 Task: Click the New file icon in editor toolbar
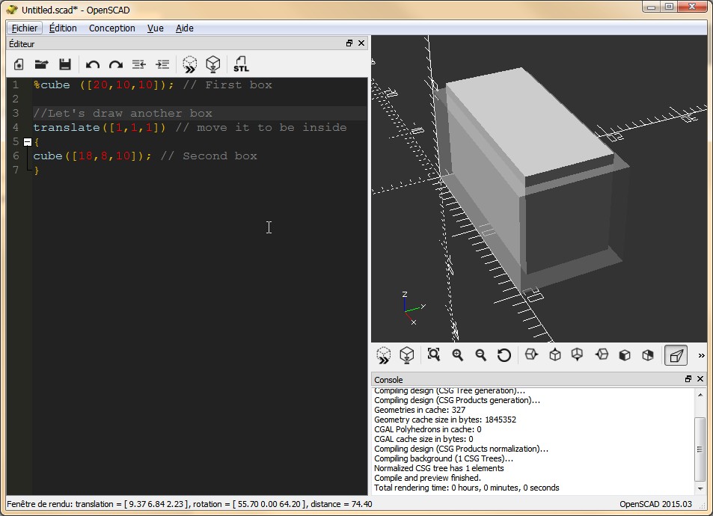point(19,64)
